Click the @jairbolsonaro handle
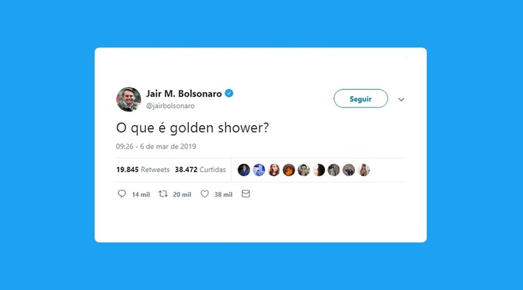Viewport: 523px width, 290px height. [x=170, y=106]
